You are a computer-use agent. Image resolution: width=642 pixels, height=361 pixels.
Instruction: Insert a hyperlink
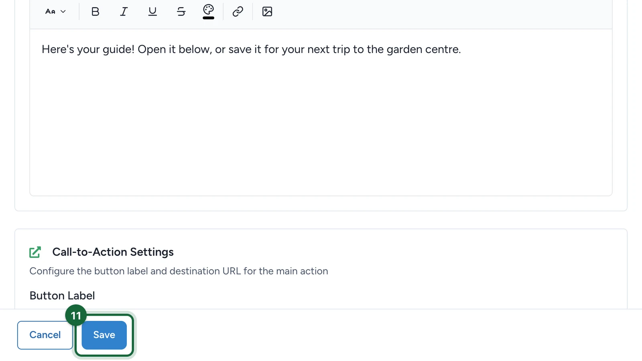238,12
